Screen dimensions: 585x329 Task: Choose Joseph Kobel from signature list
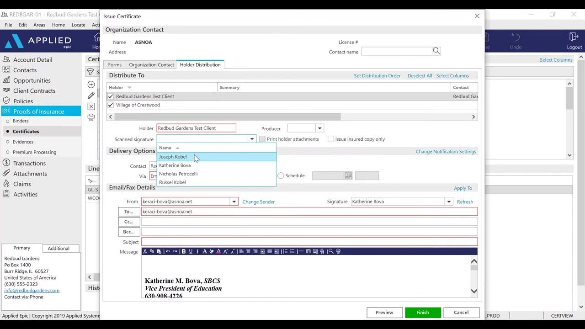217,157
